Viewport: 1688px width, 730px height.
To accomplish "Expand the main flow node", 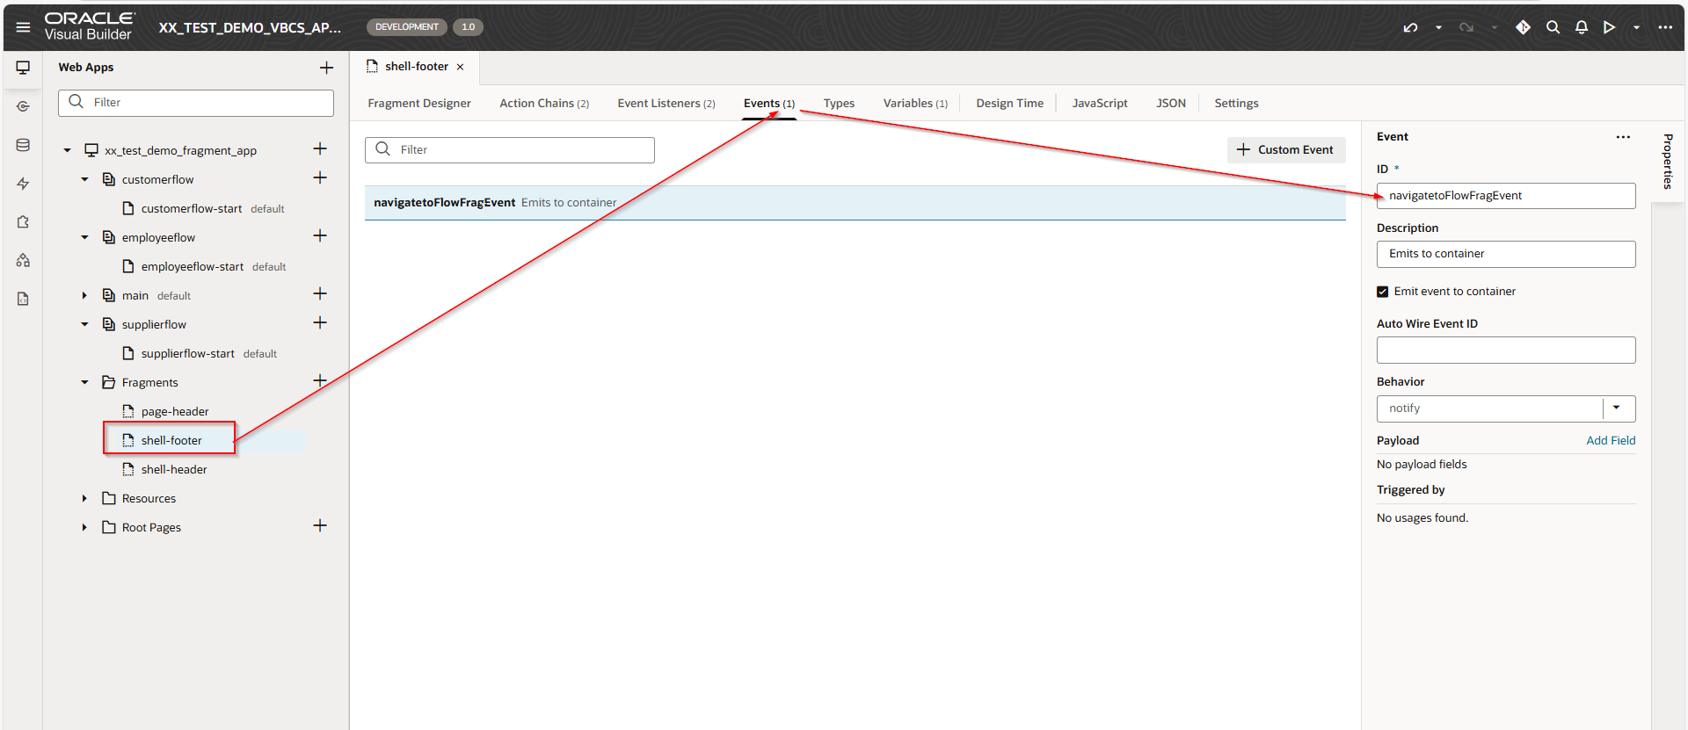I will tap(85, 296).
